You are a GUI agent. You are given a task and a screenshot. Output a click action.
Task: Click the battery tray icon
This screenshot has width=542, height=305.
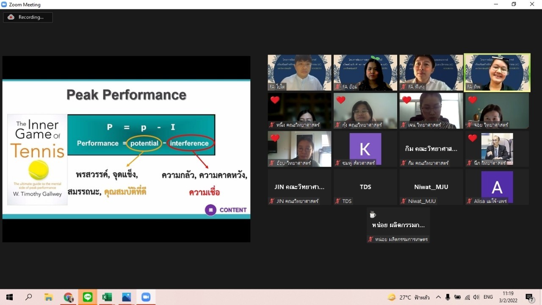tap(457, 297)
